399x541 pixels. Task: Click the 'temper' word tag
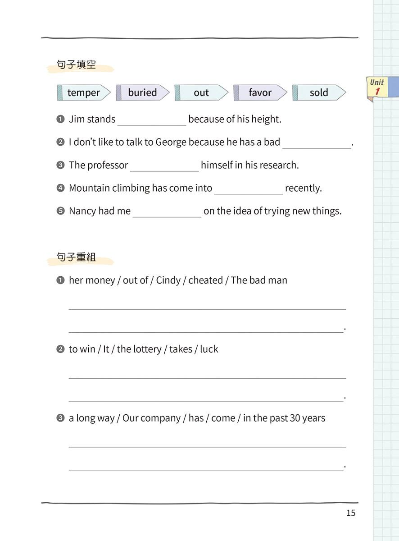pyautogui.click(x=84, y=93)
